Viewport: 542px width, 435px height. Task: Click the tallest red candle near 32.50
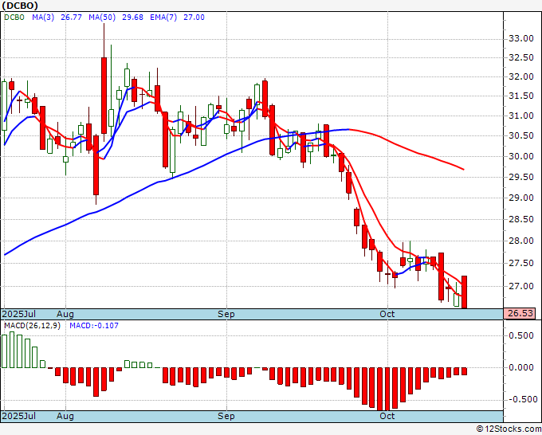(x=104, y=96)
